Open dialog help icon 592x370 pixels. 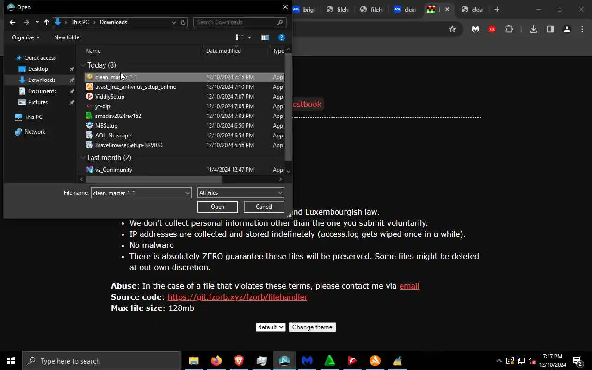tap(282, 37)
